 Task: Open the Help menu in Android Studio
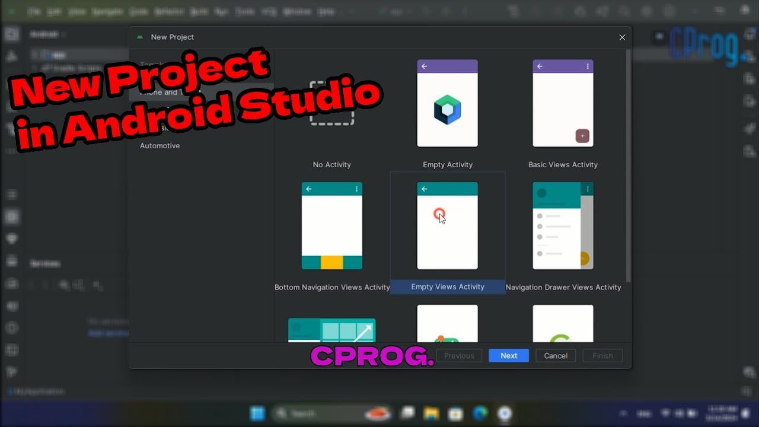326,11
